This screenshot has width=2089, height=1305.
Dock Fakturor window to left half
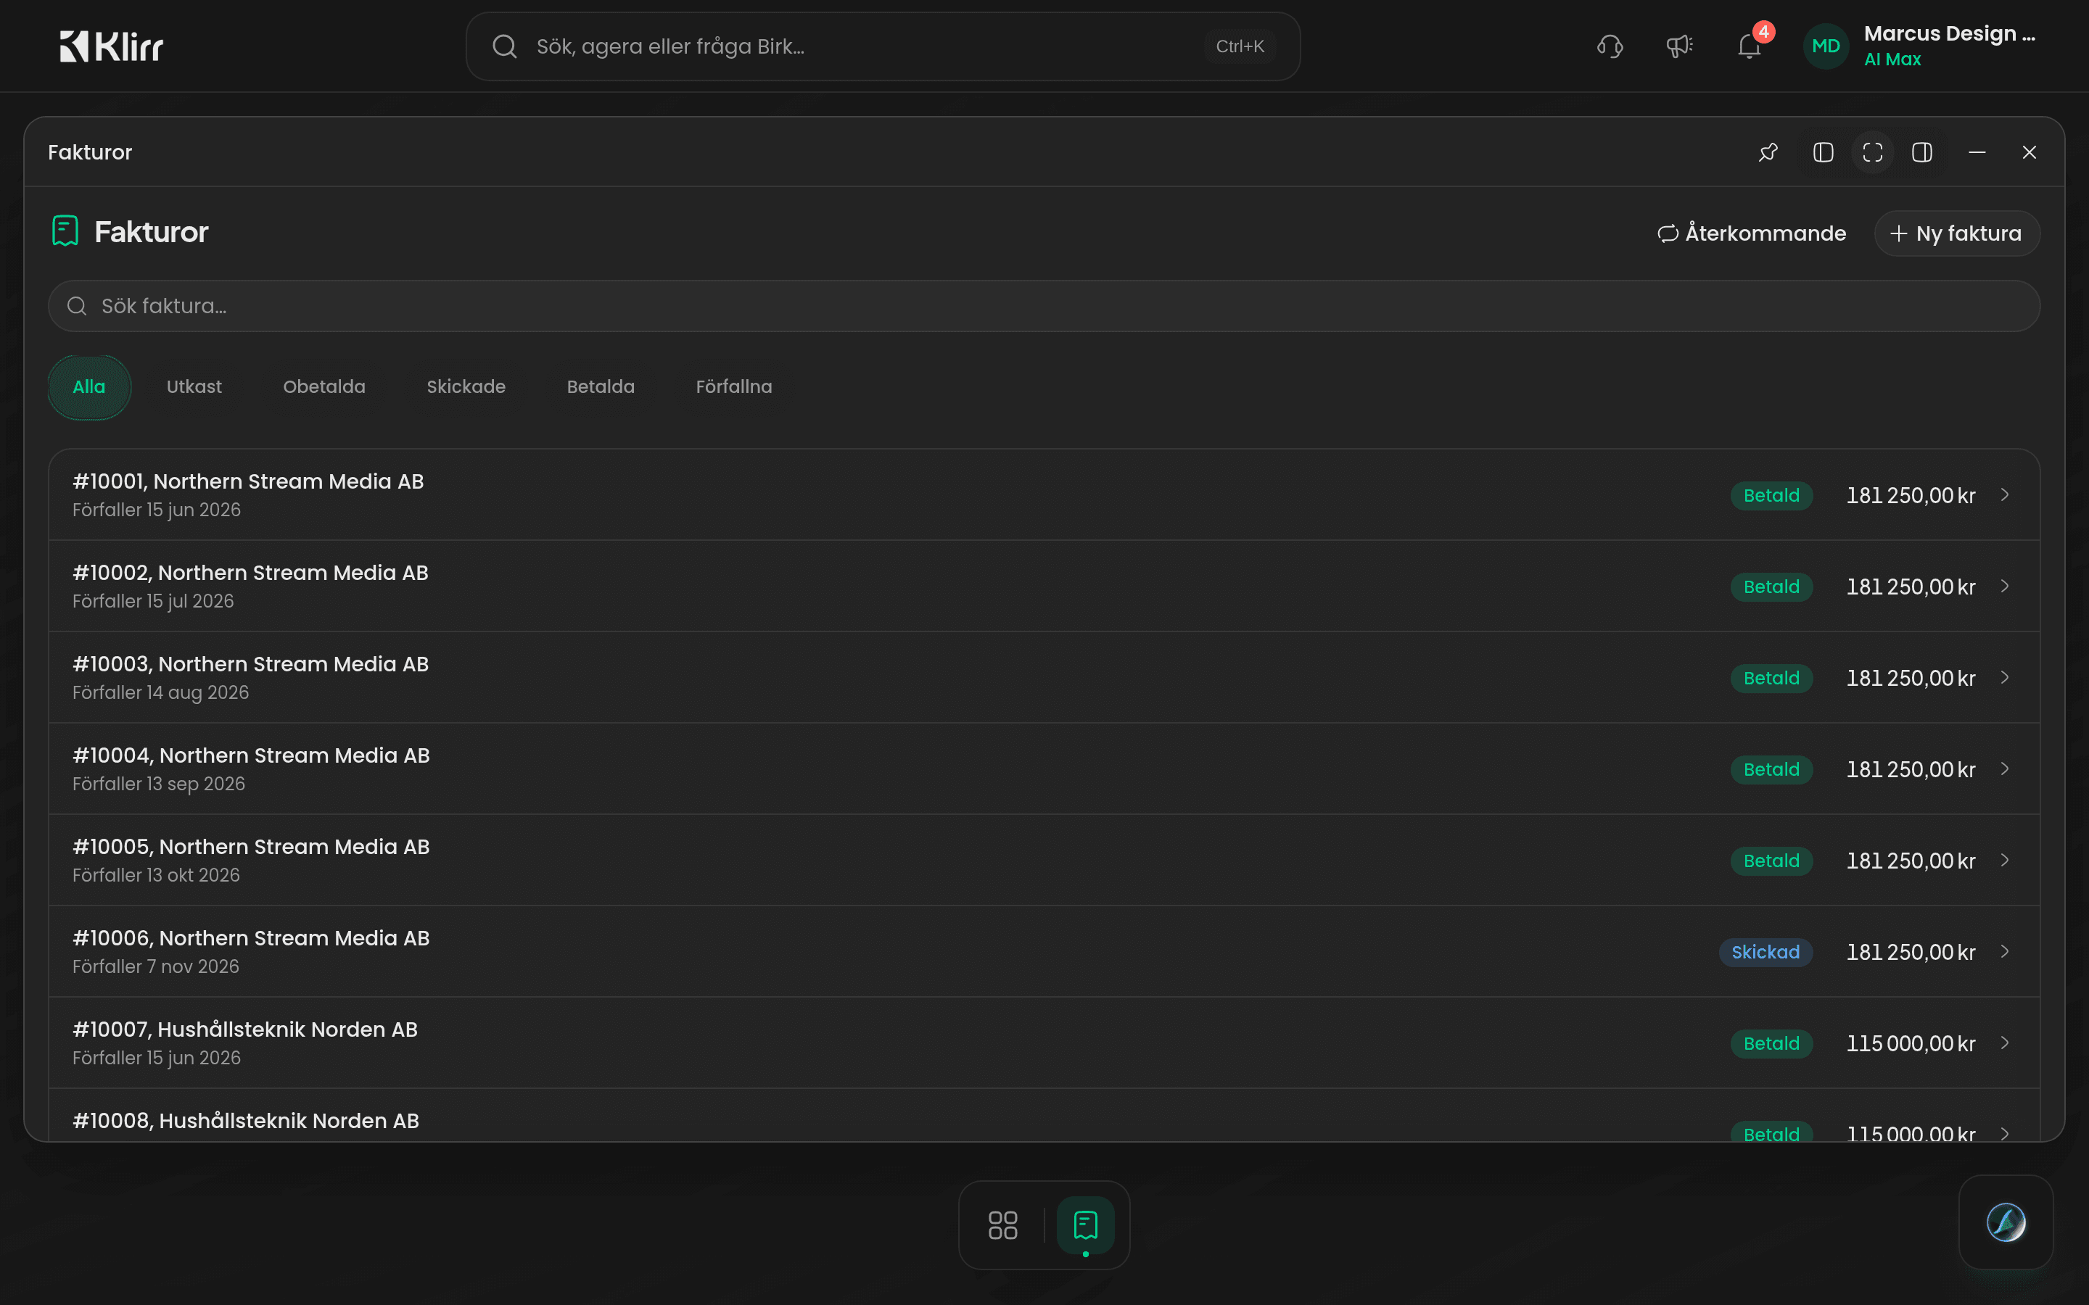pyautogui.click(x=1823, y=152)
